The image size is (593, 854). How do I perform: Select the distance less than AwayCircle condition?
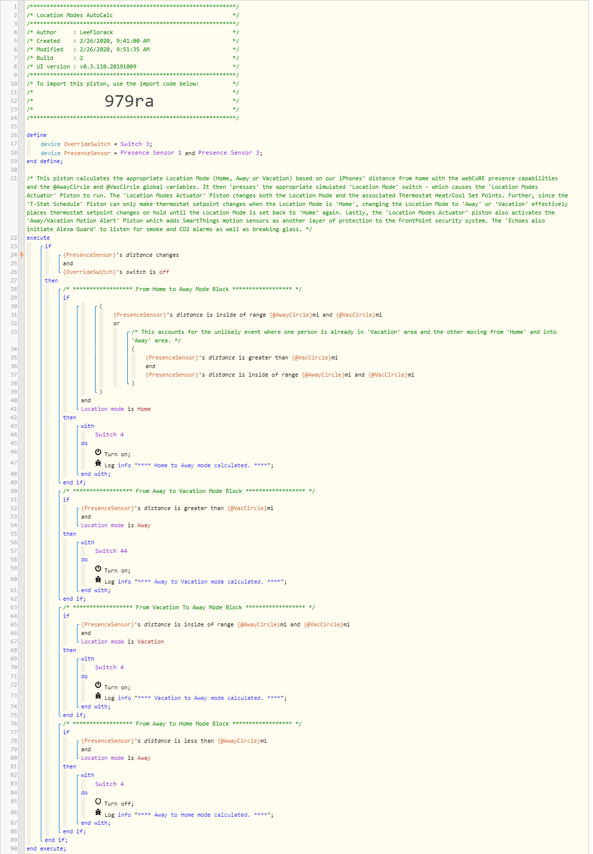tap(174, 741)
